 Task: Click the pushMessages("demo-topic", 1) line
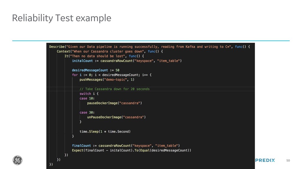pos(107,80)
